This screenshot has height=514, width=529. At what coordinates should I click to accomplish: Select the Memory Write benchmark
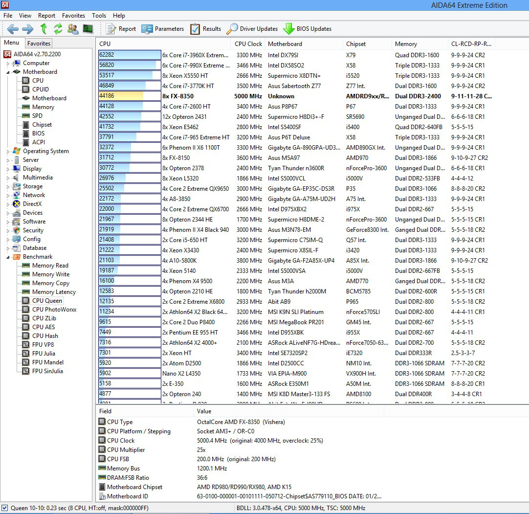coord(51,274)
